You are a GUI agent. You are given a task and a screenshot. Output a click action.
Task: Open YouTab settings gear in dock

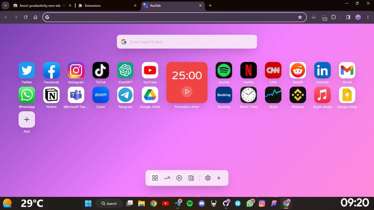[x=208, y=178]
